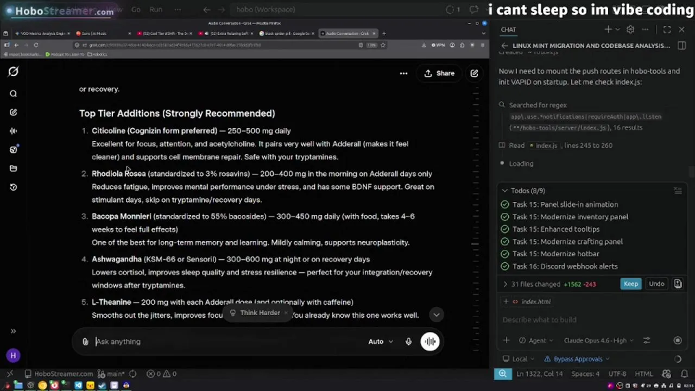This screenshot has height=391, width=695.
Task: Open Grok home logo in sidebar
Action: click(x=13, y=72)
